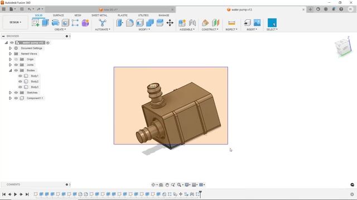Expand the Origin folder
The height and width of the screenshot is (200, 357).
[10, 59]
